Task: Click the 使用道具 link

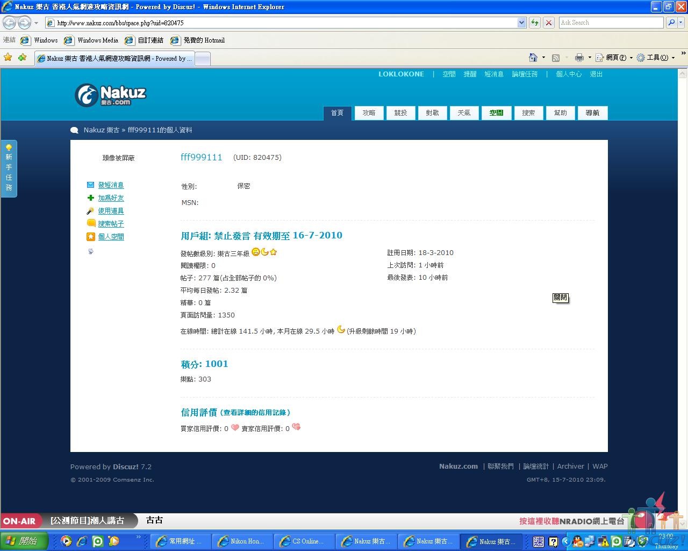Action: point(111,211)
